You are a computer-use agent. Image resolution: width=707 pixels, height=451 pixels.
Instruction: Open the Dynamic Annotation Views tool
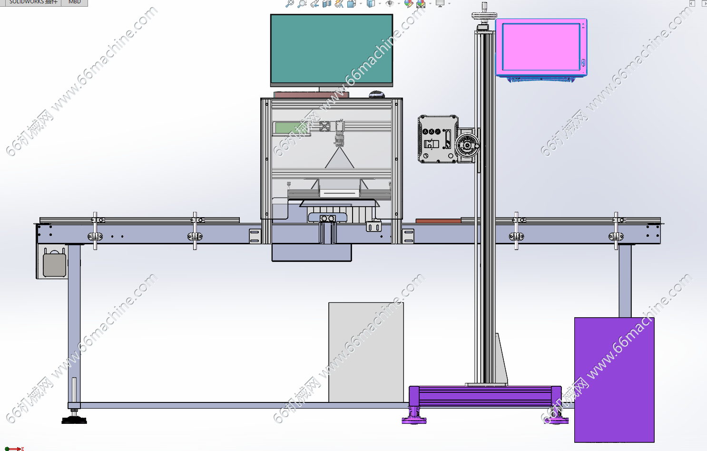[339, 3]
